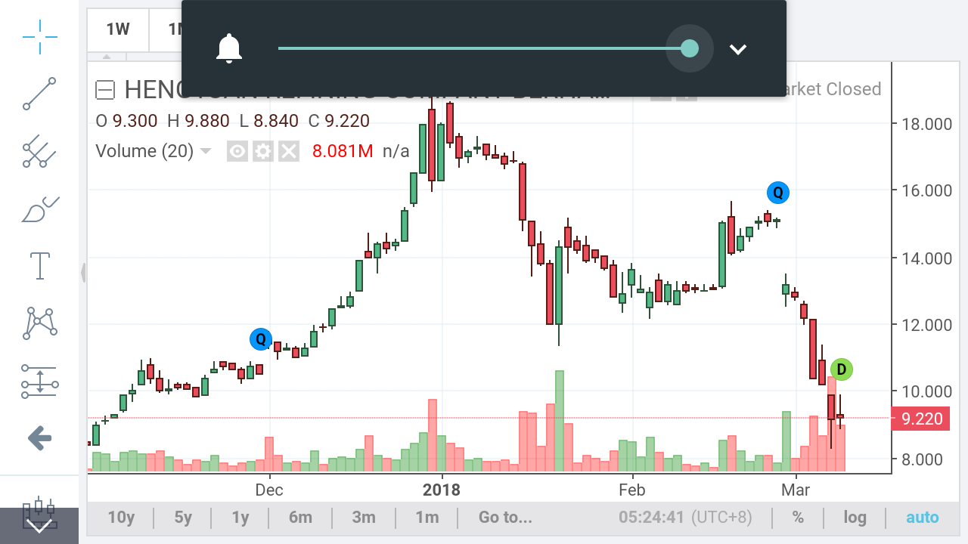Open candlestick chart type panel
The height and width of the screenshot is (544, 968).
coord(39,515)
